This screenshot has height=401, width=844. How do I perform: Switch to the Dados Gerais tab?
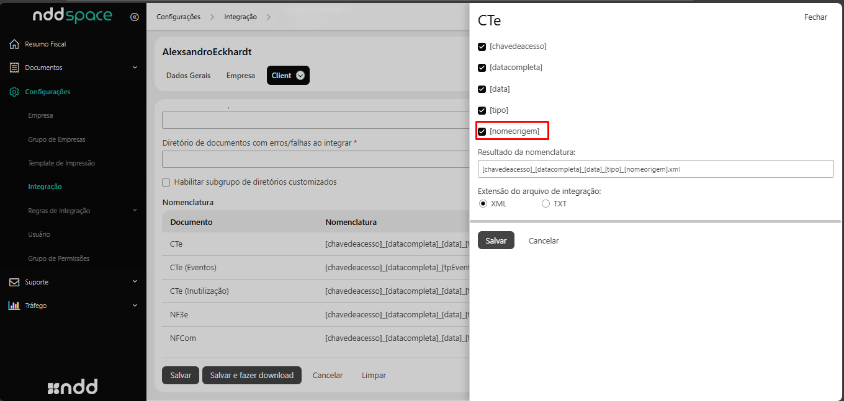click(x=188, y=76)
